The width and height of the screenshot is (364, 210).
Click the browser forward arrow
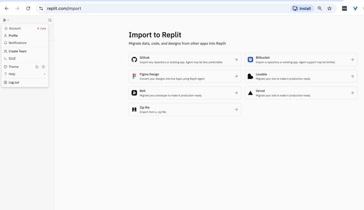pos(18,8)
